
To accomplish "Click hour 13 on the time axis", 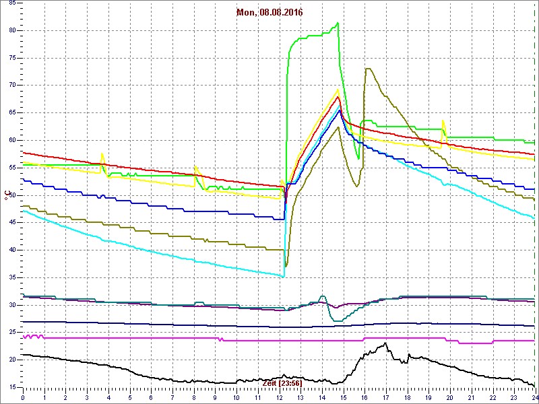I will click(x=300, y=397).
